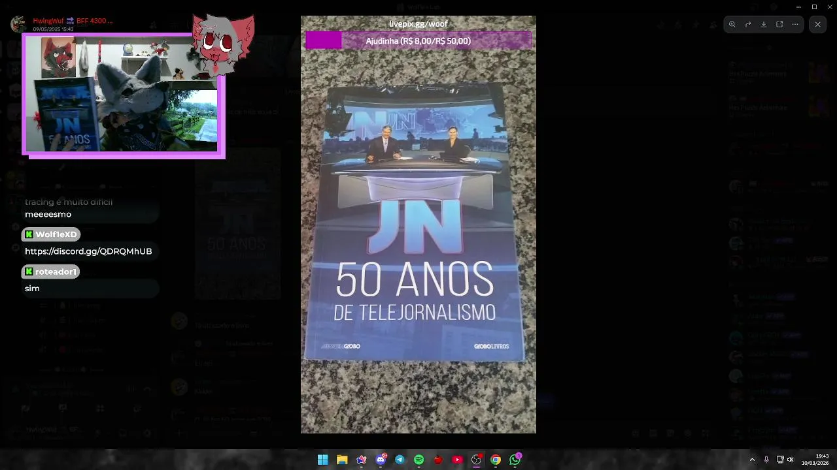Open YouTube from the taskbar
Viewport: 837px width, 470px height.
pos(457,460)
